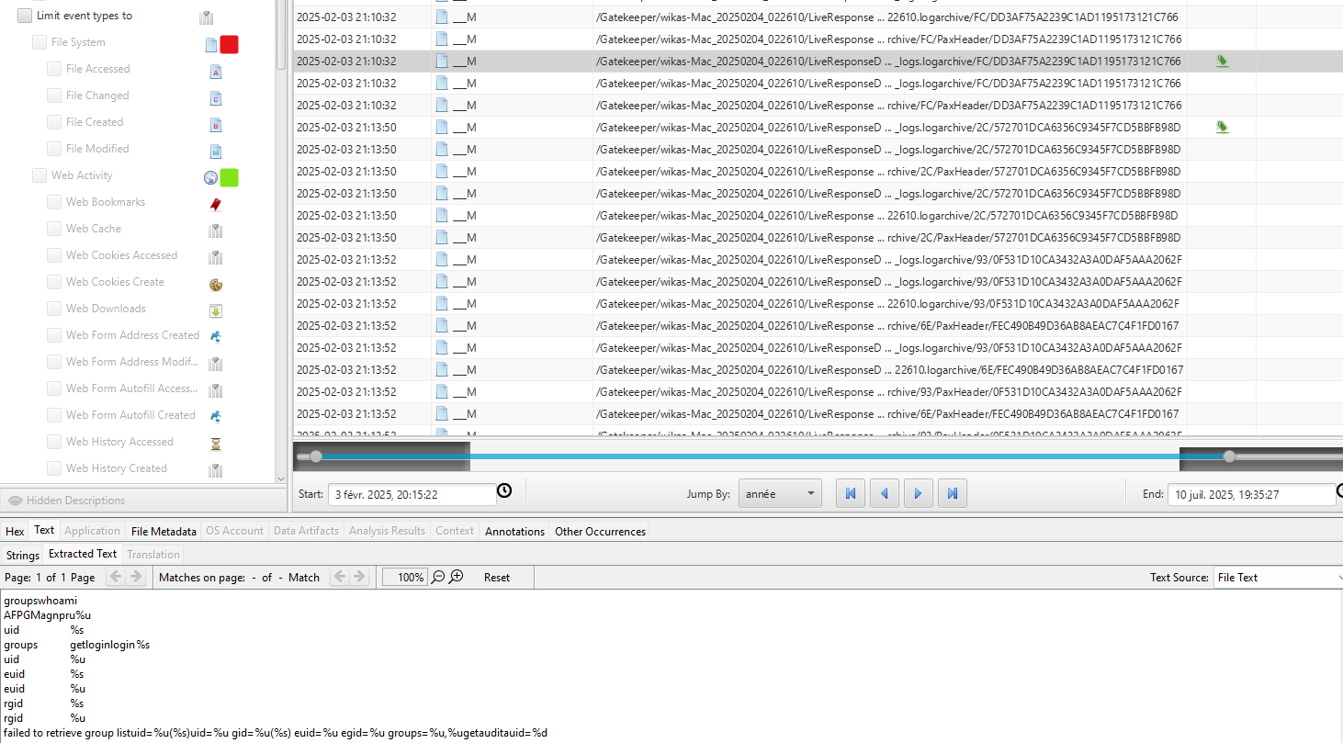Screen dimensions: 1343x743
Task: Click the left handle of the timeline range slider
Action: [x=316, y=456]
